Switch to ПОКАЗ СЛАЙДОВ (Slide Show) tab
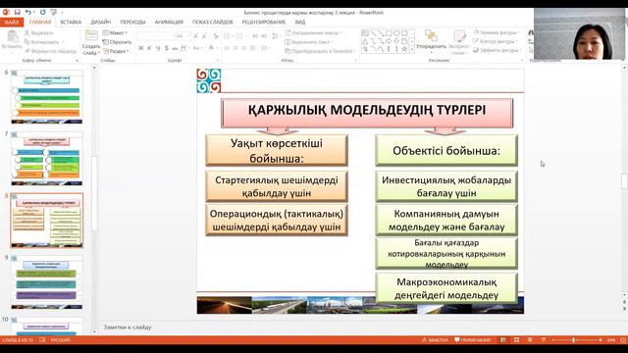628x353 pixels. pos(212,22)
